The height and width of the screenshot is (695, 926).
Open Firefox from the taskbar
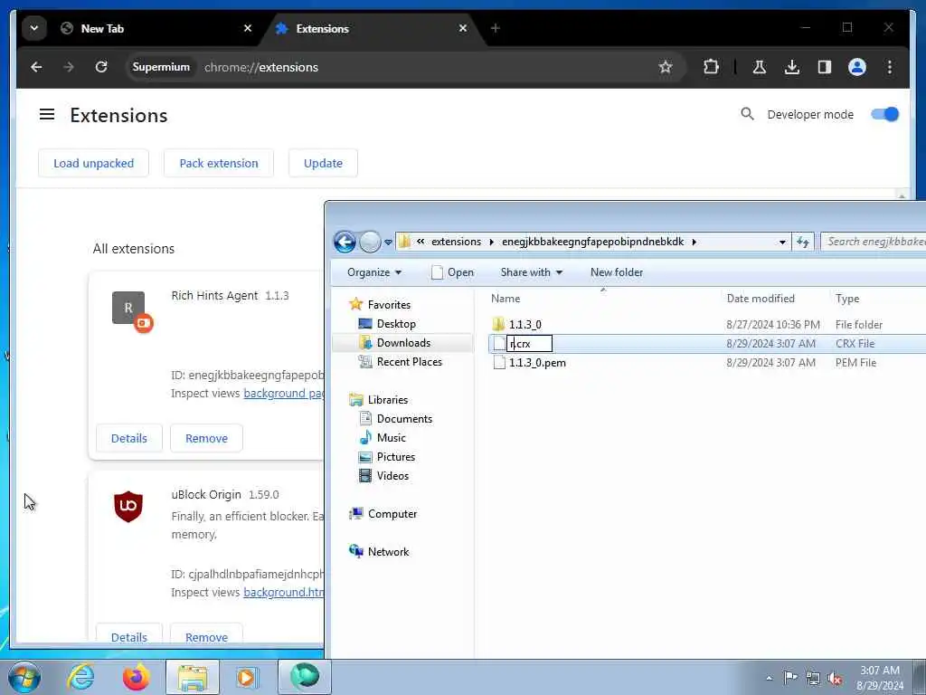click(x=136, y=677)
